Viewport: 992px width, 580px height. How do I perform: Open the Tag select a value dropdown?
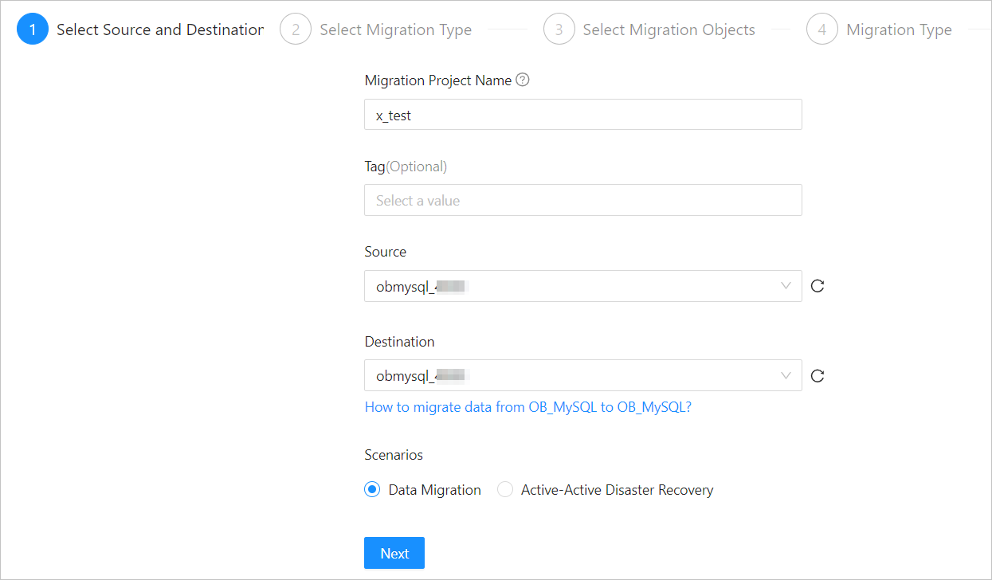pyautogui.click(x=582, y=200)
